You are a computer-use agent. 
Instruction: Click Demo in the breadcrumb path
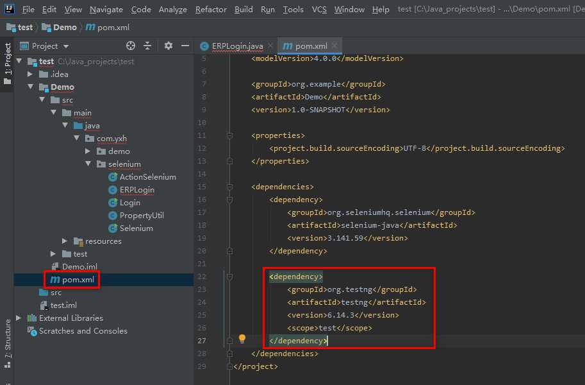coord(64,28)
